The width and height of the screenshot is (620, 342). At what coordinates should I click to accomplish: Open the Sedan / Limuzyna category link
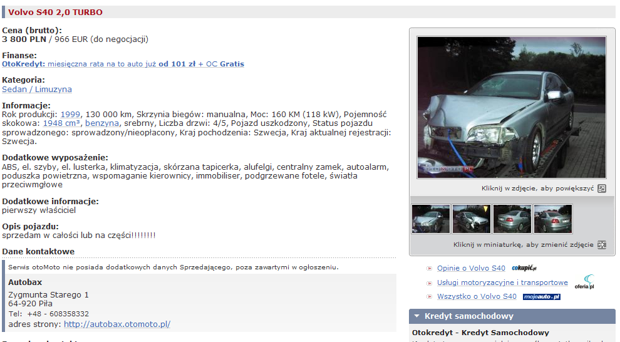click(37, 90)
